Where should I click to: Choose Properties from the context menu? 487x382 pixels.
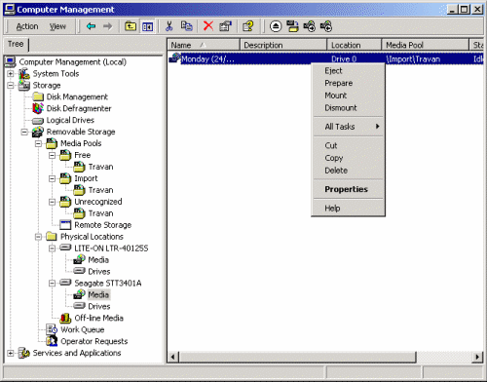[348, 189]
